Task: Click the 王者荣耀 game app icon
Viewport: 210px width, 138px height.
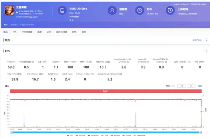Action: tap(9, 11)
